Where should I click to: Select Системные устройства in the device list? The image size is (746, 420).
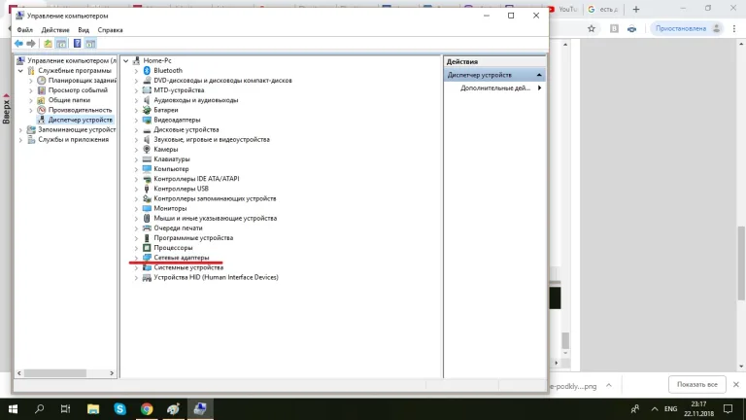pos(188,267)
